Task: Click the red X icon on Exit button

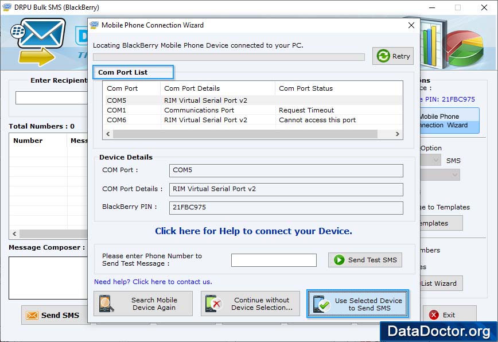Action: [x=434, y=314]
